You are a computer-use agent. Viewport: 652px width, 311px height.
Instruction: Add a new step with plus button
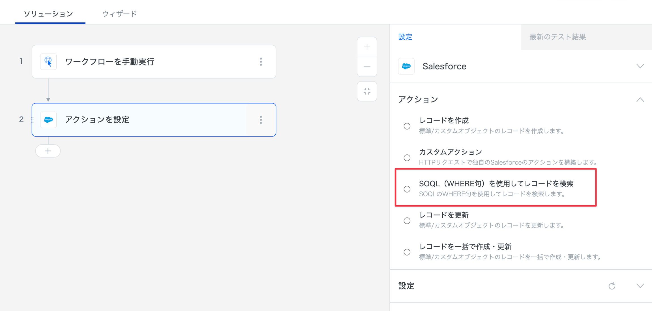point(48,151)
